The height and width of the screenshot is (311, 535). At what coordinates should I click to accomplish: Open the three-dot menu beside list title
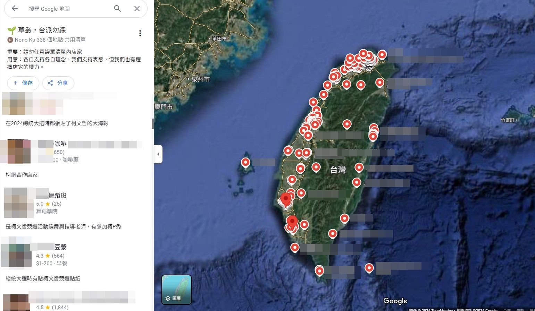pos(140,33)
